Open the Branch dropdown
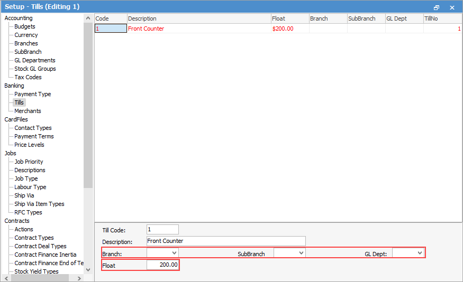This screenshot has width=463, height=282. [x=174, y=253]
